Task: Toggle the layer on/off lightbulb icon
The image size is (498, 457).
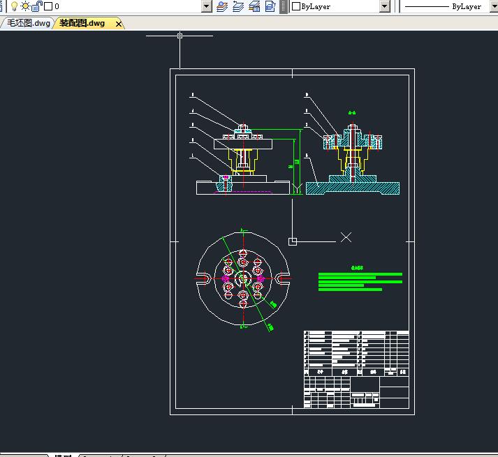Action: tap(13, 6)
